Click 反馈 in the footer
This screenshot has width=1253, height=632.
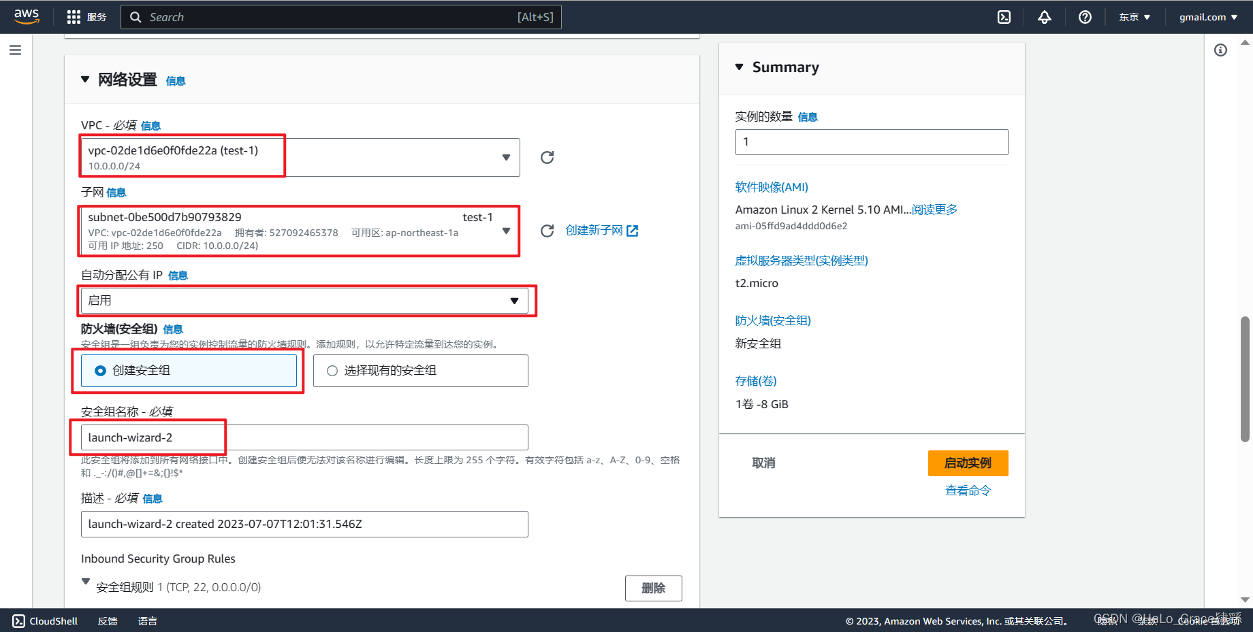108,621
